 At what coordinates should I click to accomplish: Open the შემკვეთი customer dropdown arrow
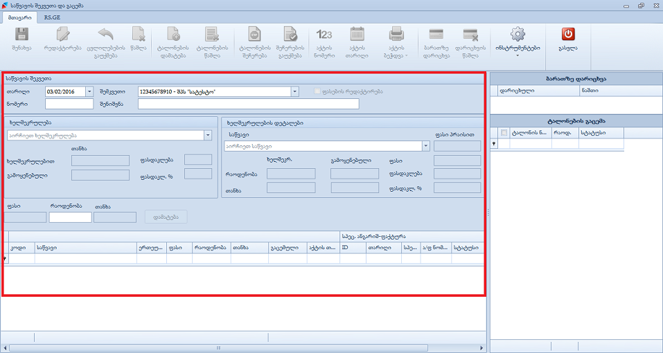click(294, 91)
